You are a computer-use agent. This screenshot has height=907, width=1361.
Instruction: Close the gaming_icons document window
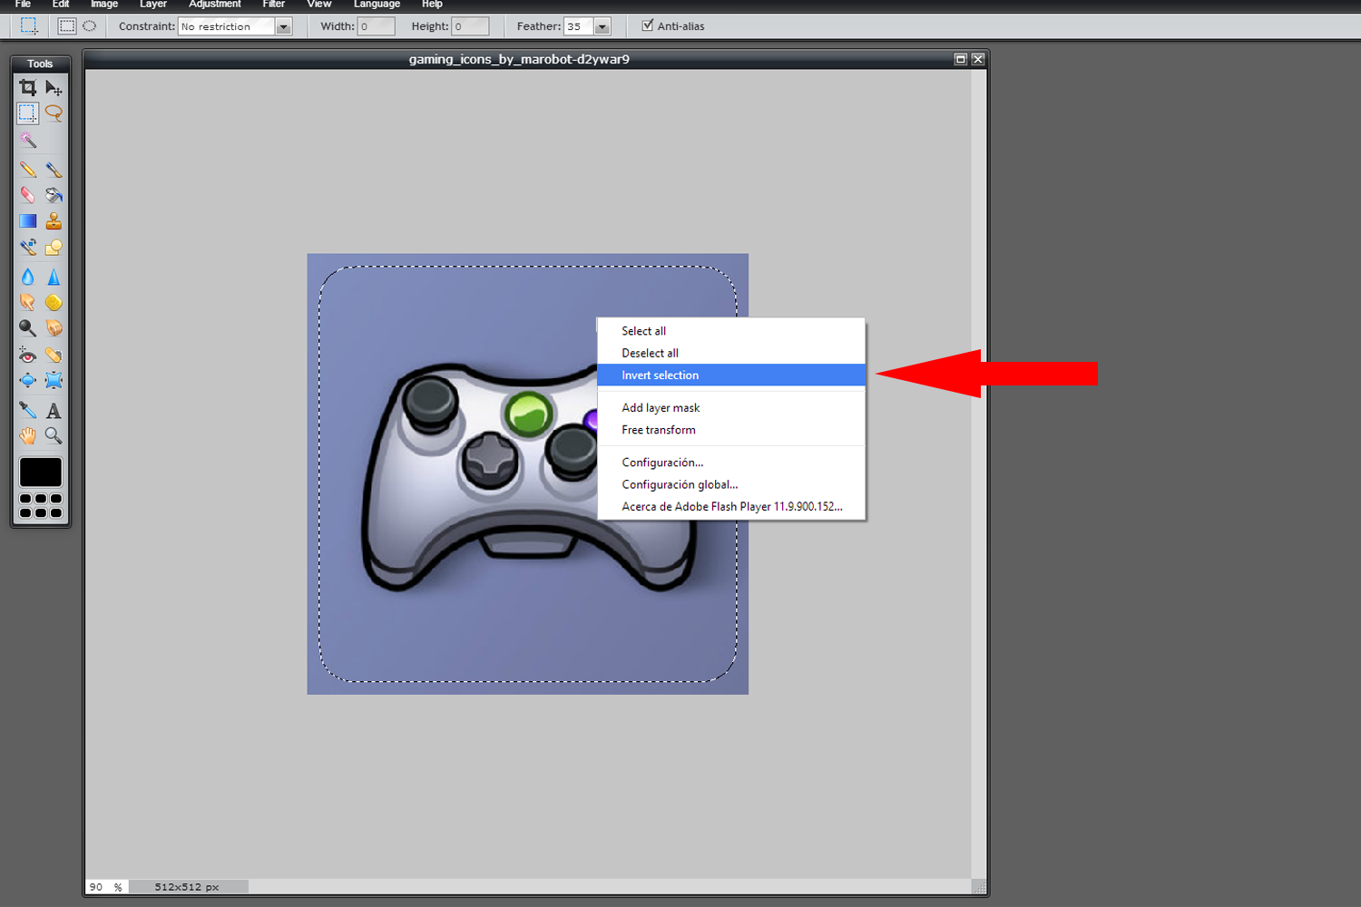tap(978, 59)
